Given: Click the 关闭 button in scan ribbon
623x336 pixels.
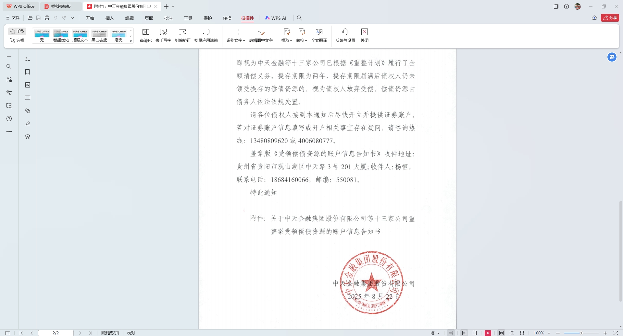Looking at the screenshot, I should tap(365, 35).
